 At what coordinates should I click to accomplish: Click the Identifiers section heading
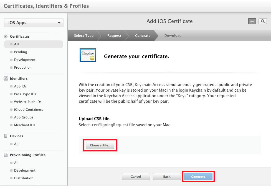click(x=19, y=78)
